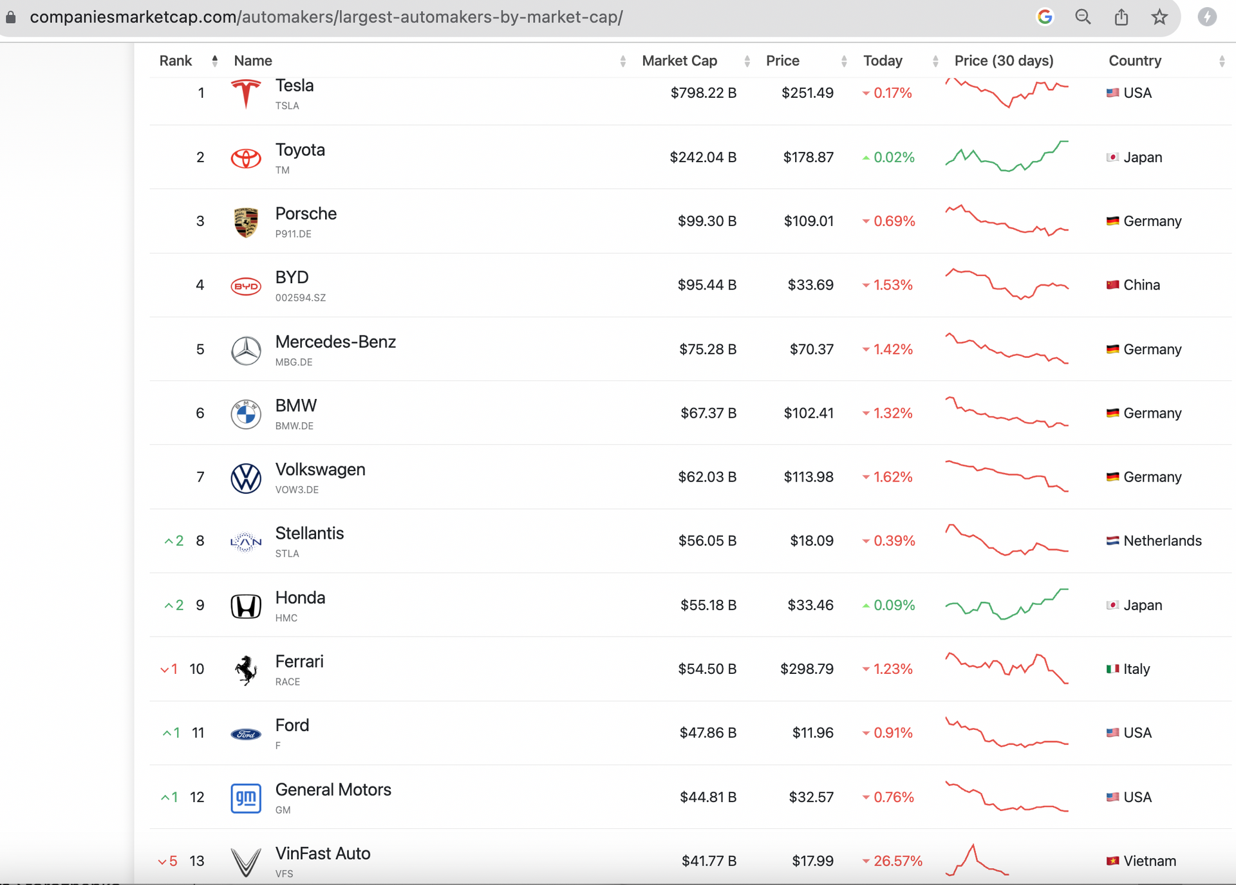Open the Toyota company link
1236x885 pixels.
pos(300,149)
